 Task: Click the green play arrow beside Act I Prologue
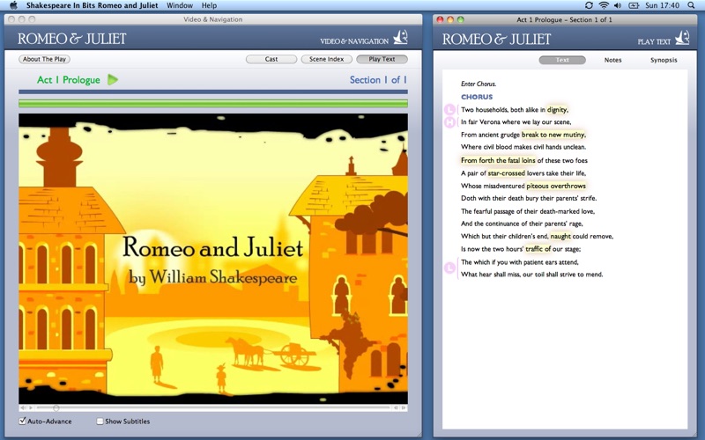point(113,80)
